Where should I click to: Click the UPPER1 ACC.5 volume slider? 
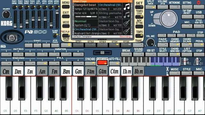tap(57, 19)
